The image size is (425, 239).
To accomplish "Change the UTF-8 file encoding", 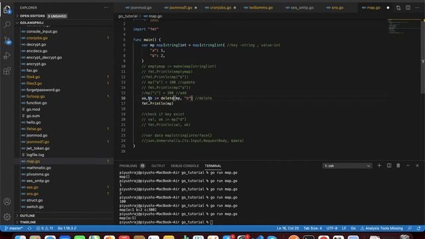I will point(332,228).
